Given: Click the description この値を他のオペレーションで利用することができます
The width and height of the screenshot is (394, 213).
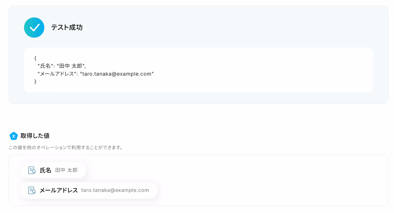Looking at the screenshot, I should (x=66, y=148).
